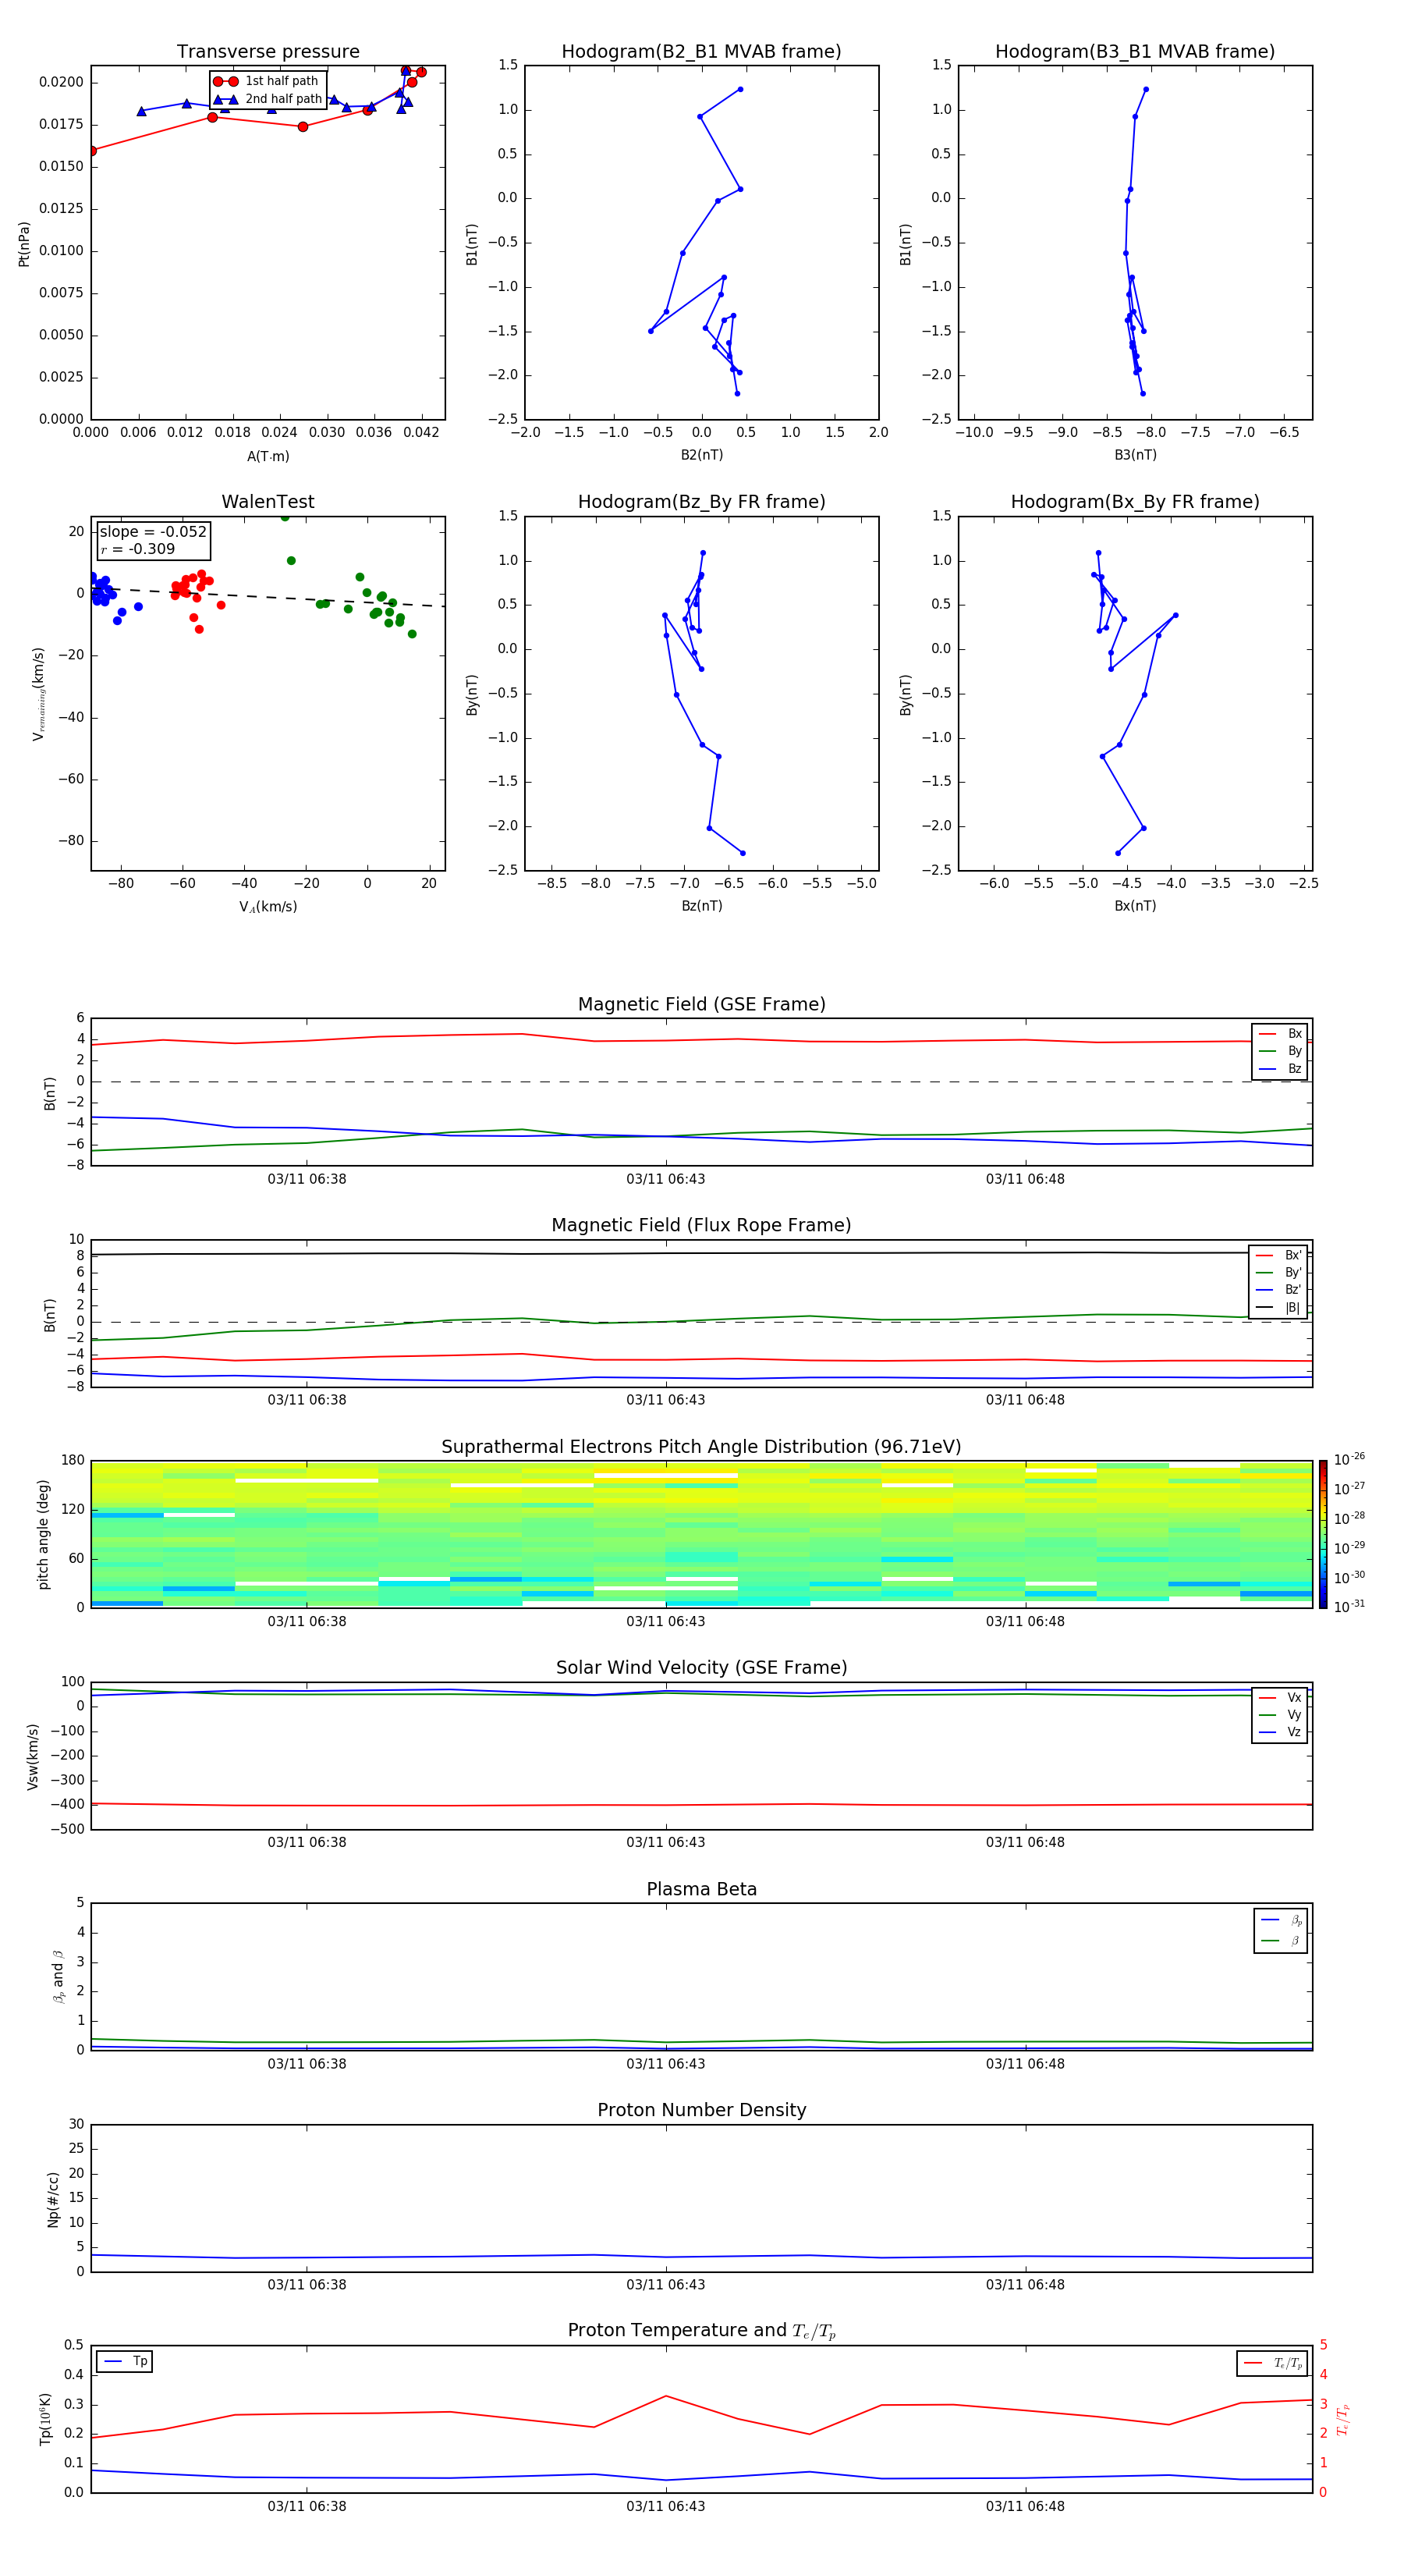Click the pitch angle distribution colorbar
Screen dimensions: 1404x2575
[1322, 1533]
